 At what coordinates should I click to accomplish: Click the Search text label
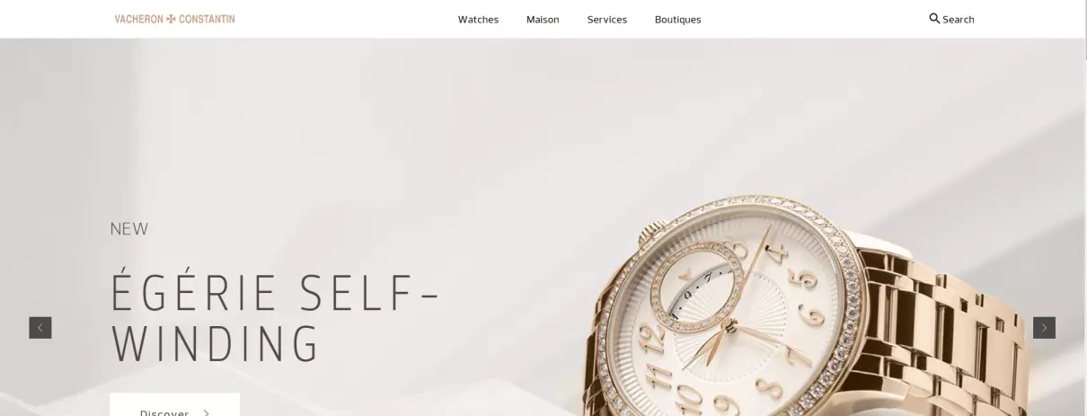click(x=959, y=19)
